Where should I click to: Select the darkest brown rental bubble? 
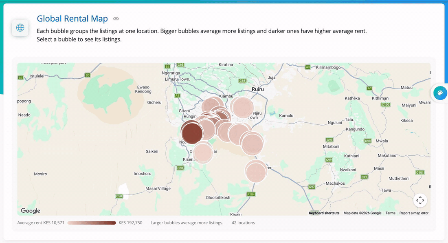pos(192,133)
